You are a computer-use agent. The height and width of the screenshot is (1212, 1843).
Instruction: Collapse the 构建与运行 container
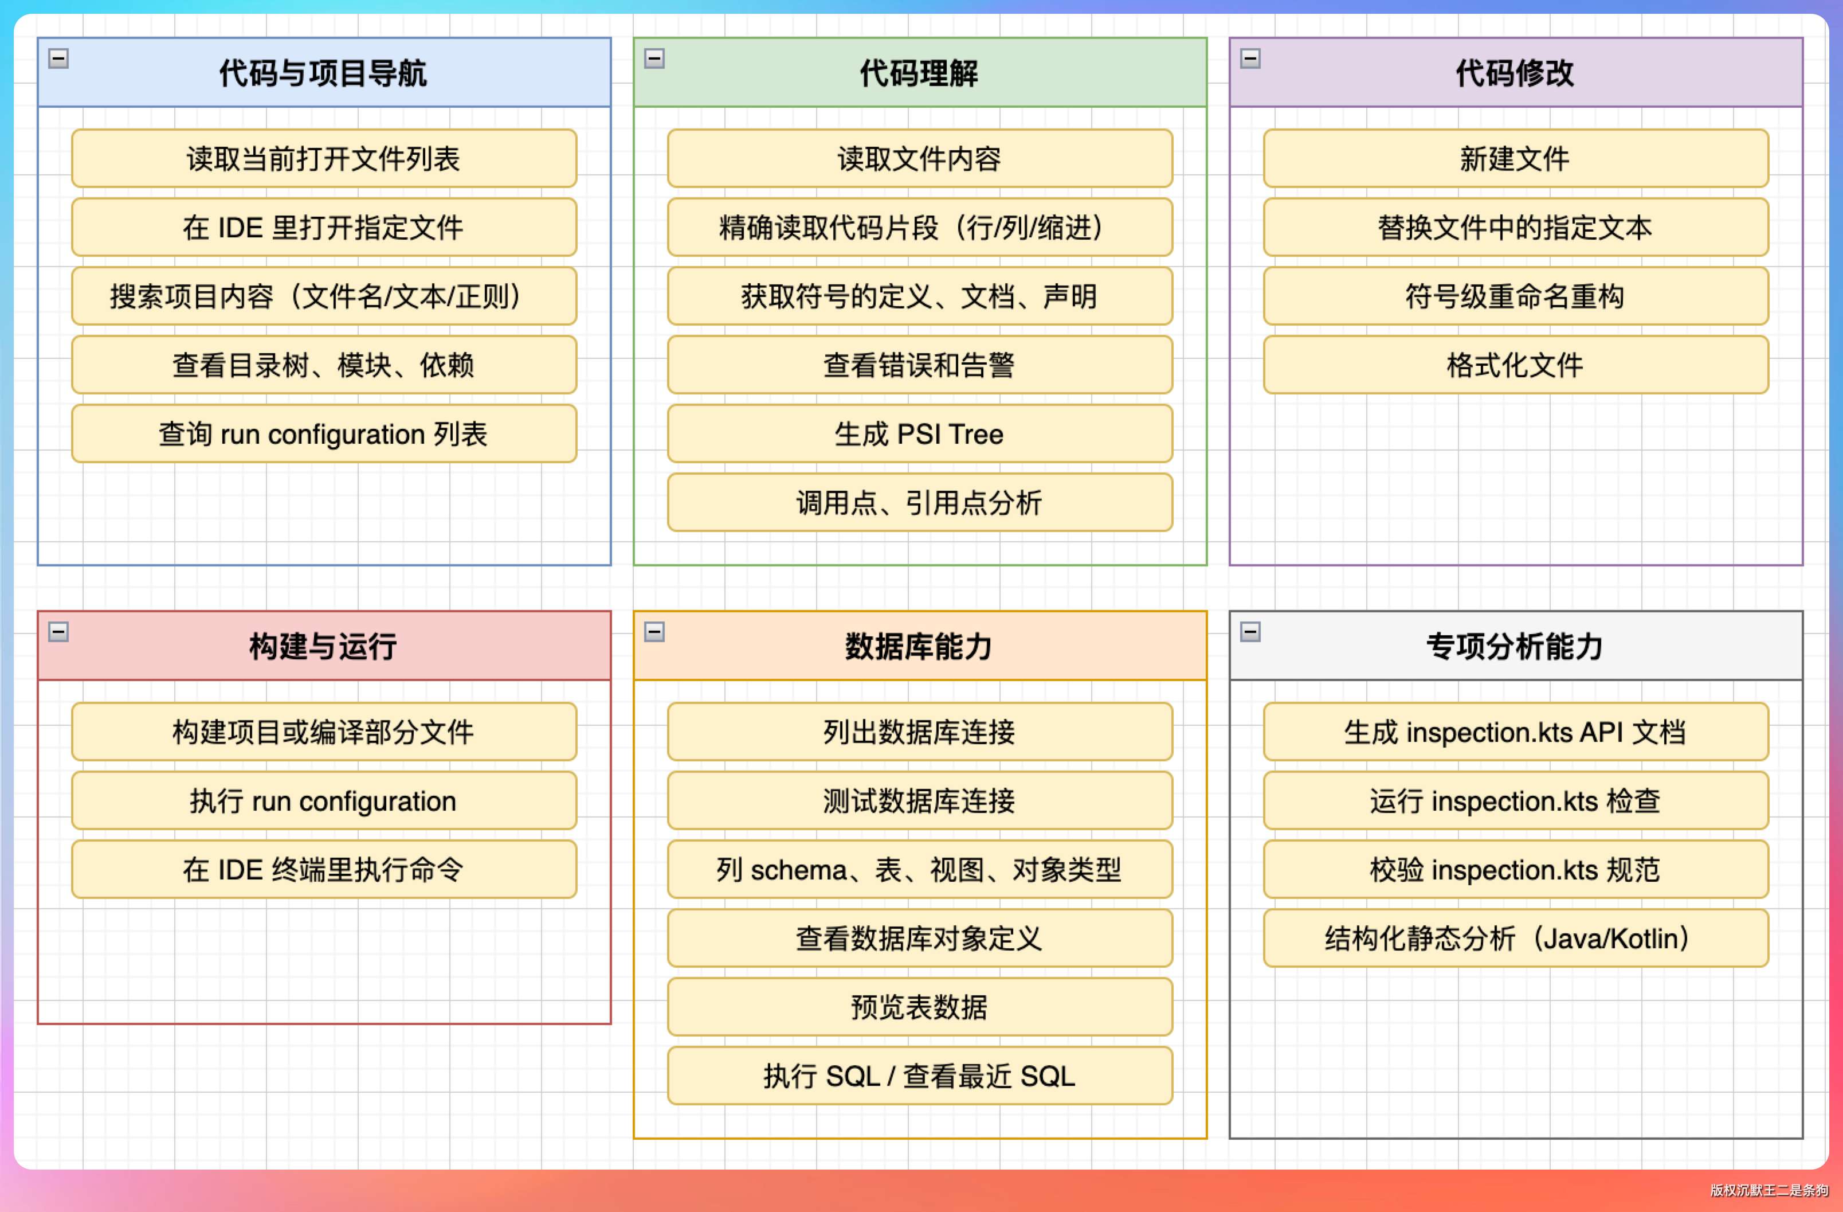[59, 632]
